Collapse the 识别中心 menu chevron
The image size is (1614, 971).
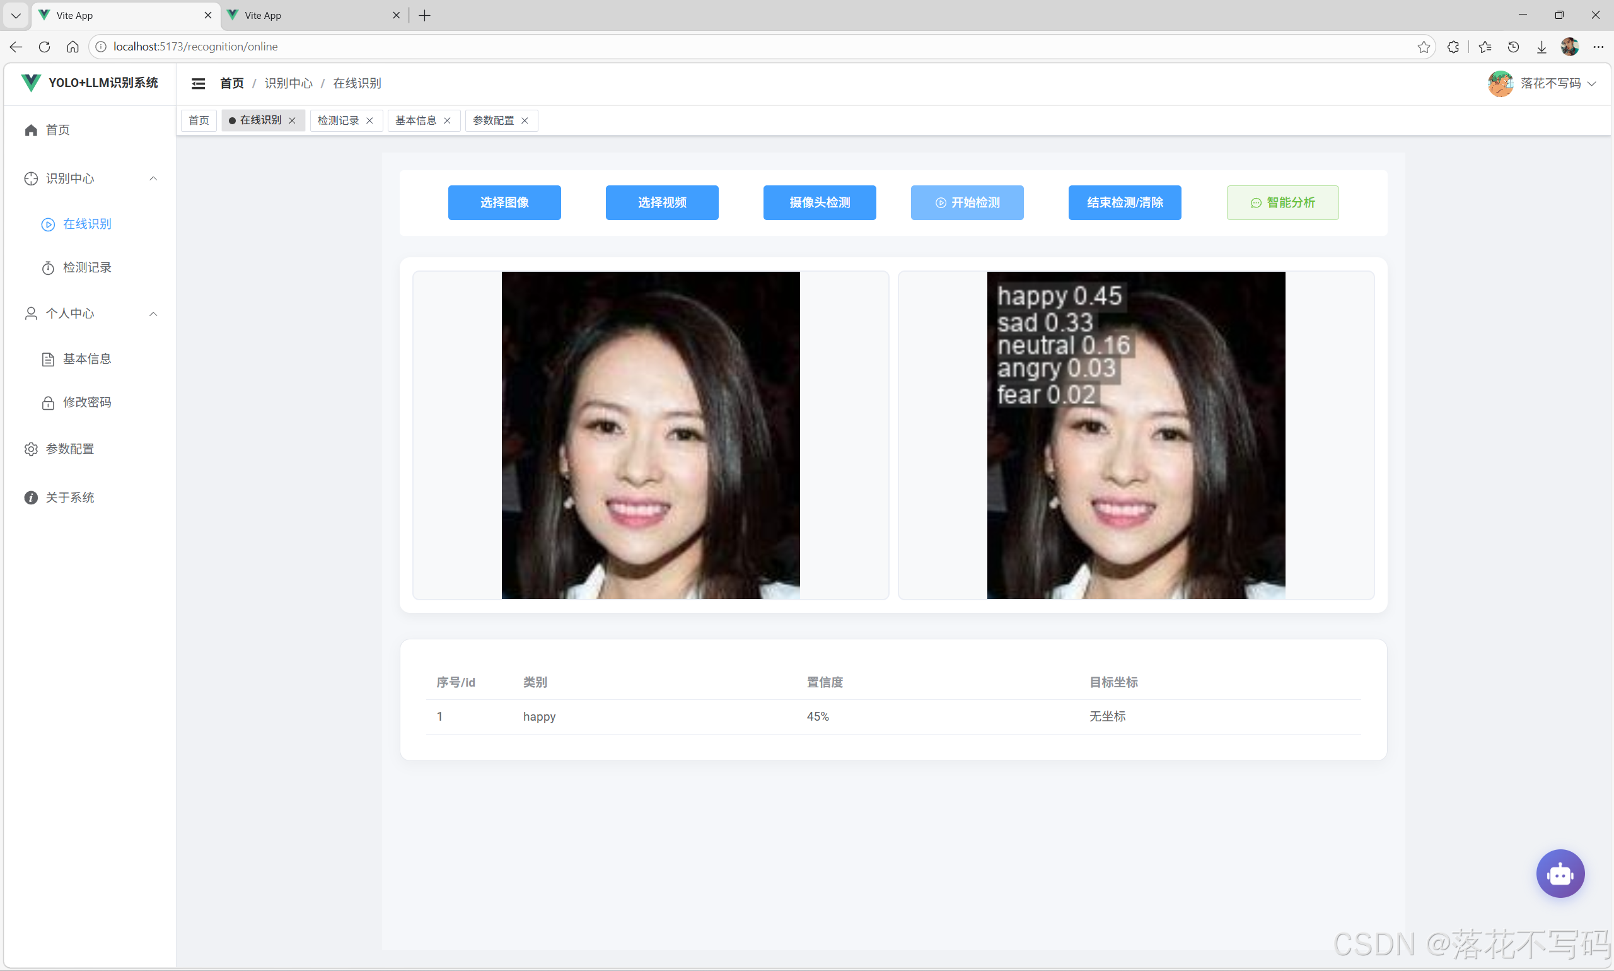coord(153,178)
